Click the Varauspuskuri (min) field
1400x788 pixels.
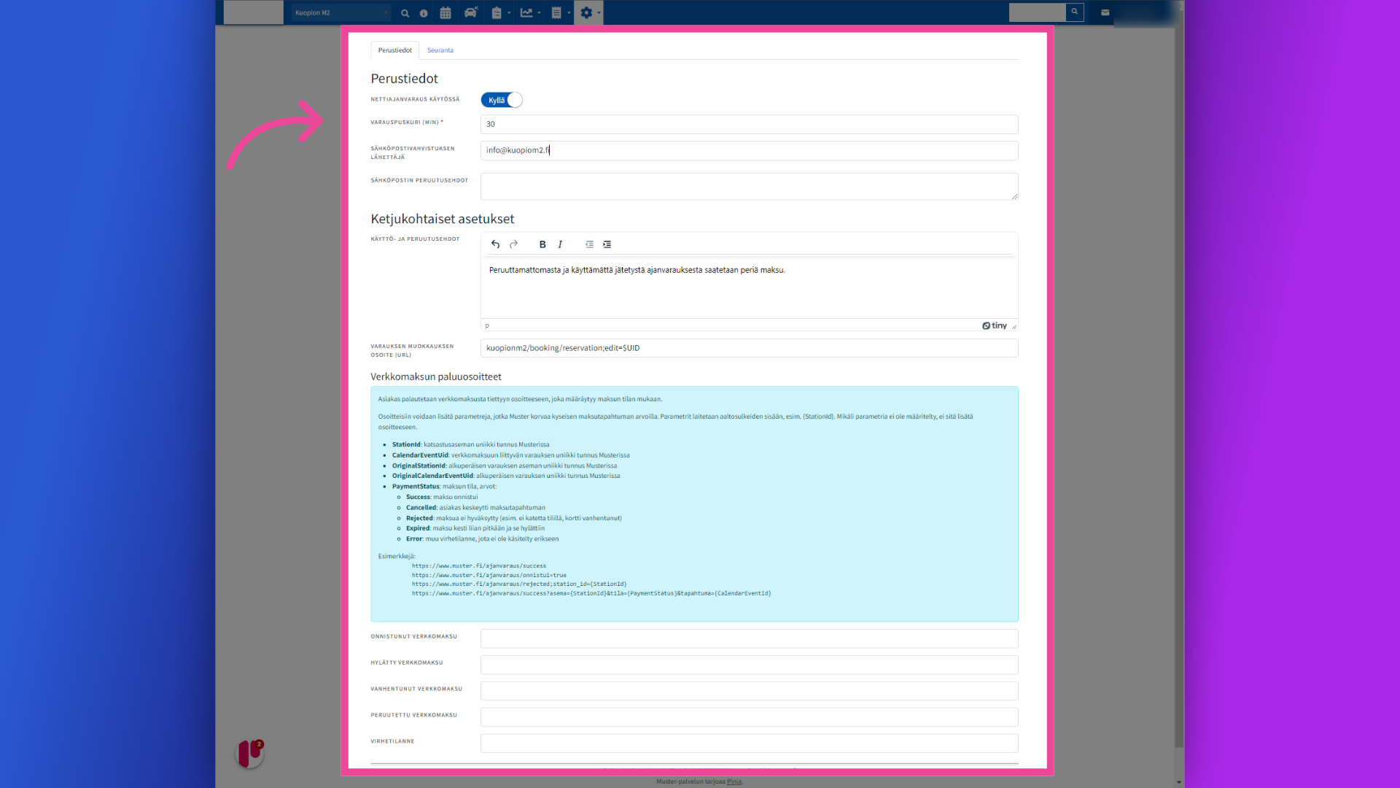point(749,124)
